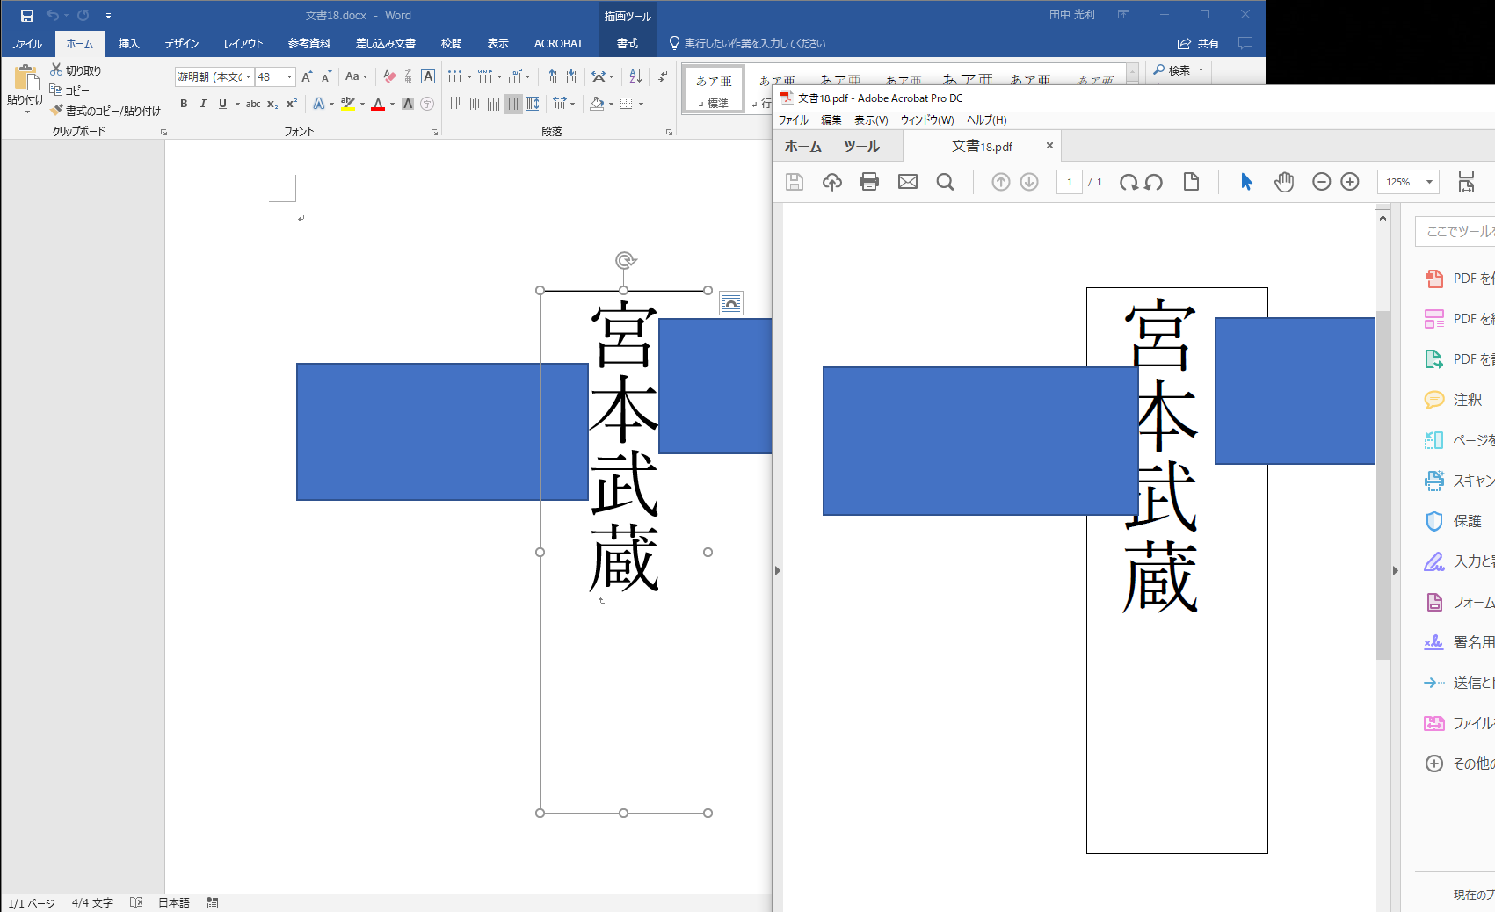Toggle superscript formatting in Word
This screenshot has height=912, width=1495.
pyautogui.click(x=292, y=104)
